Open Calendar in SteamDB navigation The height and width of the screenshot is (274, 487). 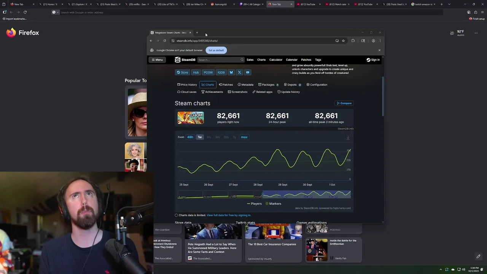click(291, 60)
